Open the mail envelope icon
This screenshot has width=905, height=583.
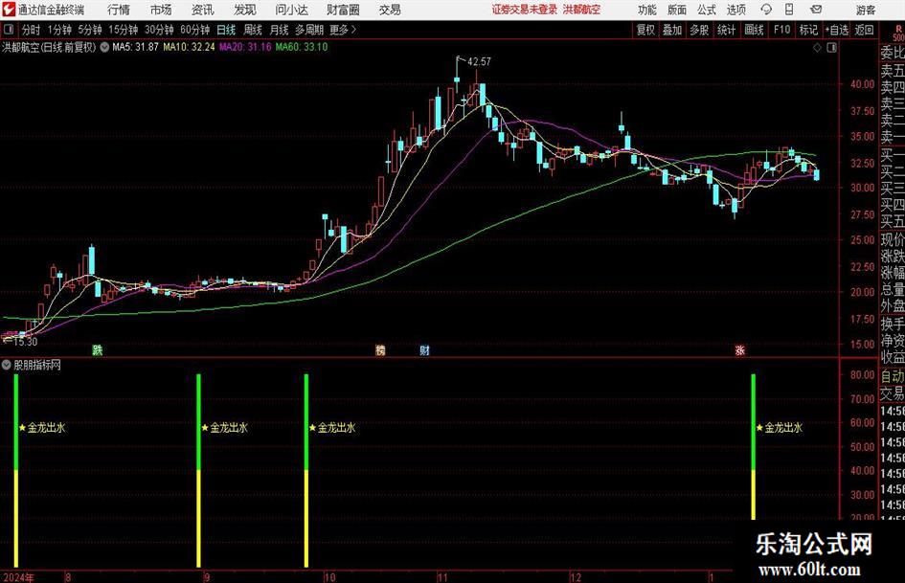coord(816,10)
